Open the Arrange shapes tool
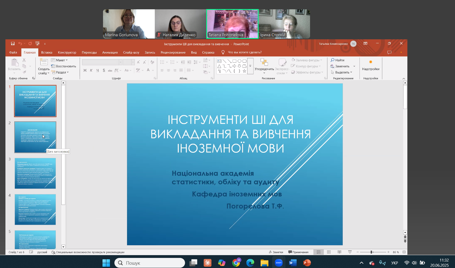 (264, 64)
